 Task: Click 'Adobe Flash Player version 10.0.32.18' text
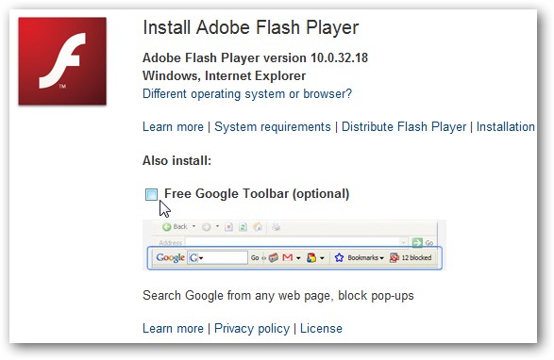255,57
